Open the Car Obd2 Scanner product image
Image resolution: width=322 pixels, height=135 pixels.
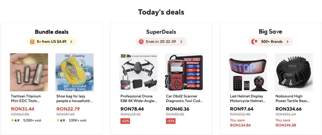(x=184, y=72)
